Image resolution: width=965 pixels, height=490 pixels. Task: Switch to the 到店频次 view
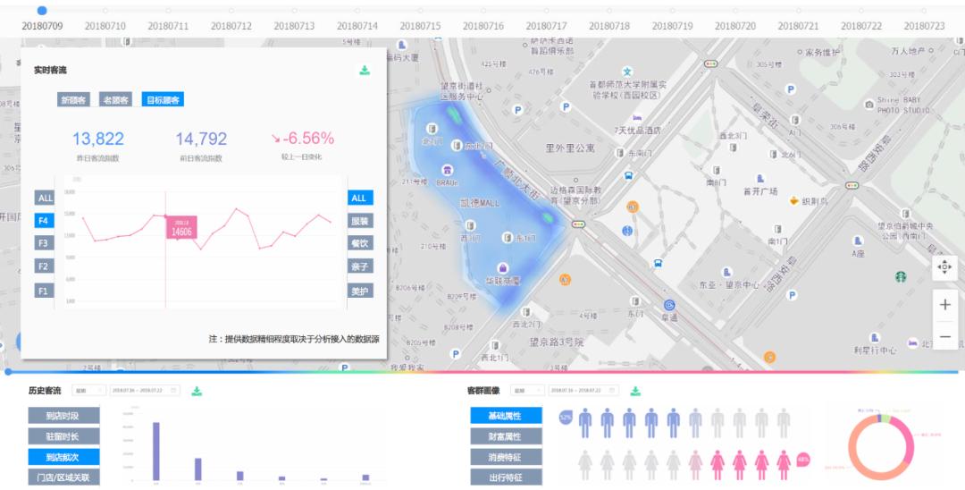[63, 457]
